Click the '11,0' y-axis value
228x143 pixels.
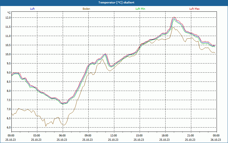[x=8, y=36]
